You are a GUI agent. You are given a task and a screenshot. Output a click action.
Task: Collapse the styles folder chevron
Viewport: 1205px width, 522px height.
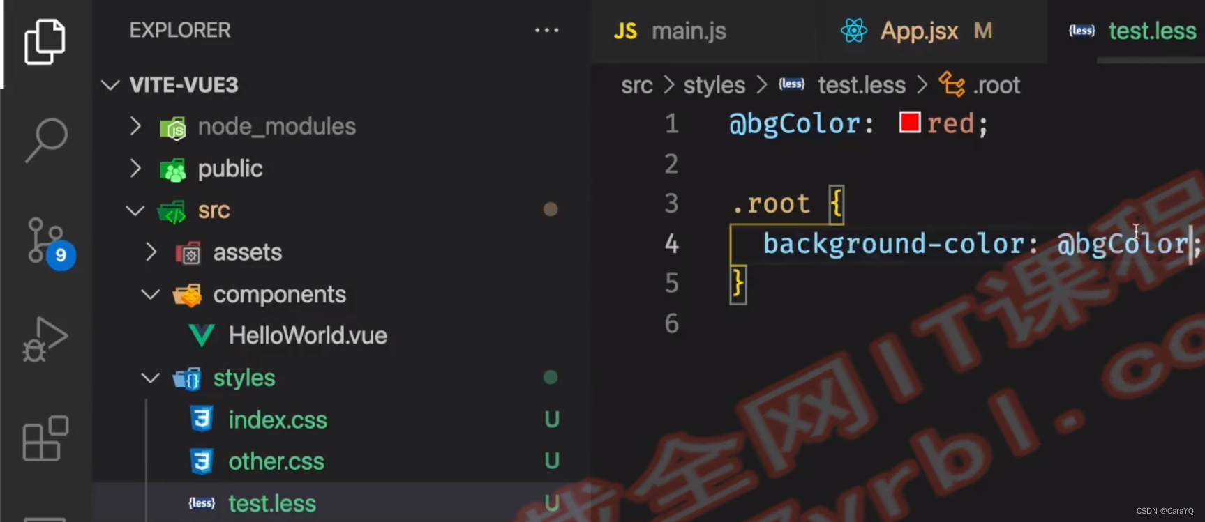151,378
